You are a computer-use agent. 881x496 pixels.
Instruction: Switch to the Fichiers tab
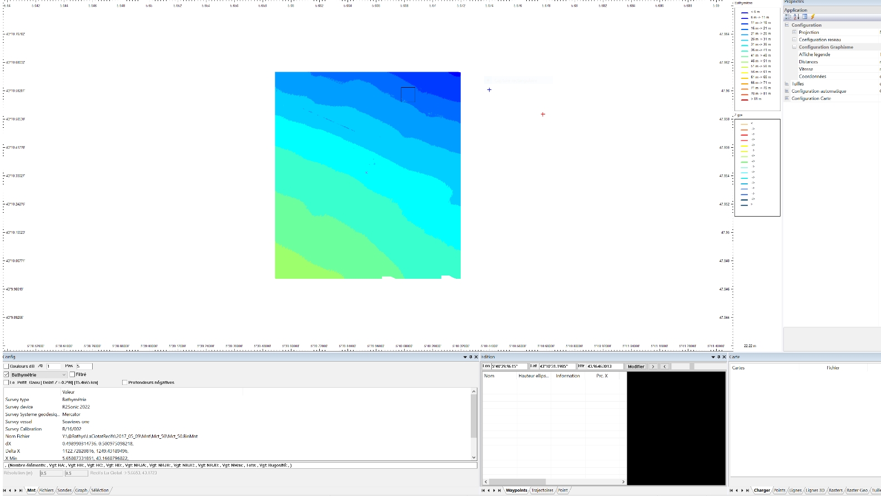[x=46, y=490]
